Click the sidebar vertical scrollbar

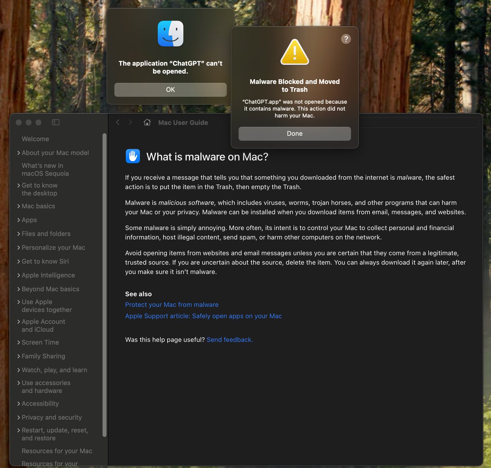coord(104,285)
